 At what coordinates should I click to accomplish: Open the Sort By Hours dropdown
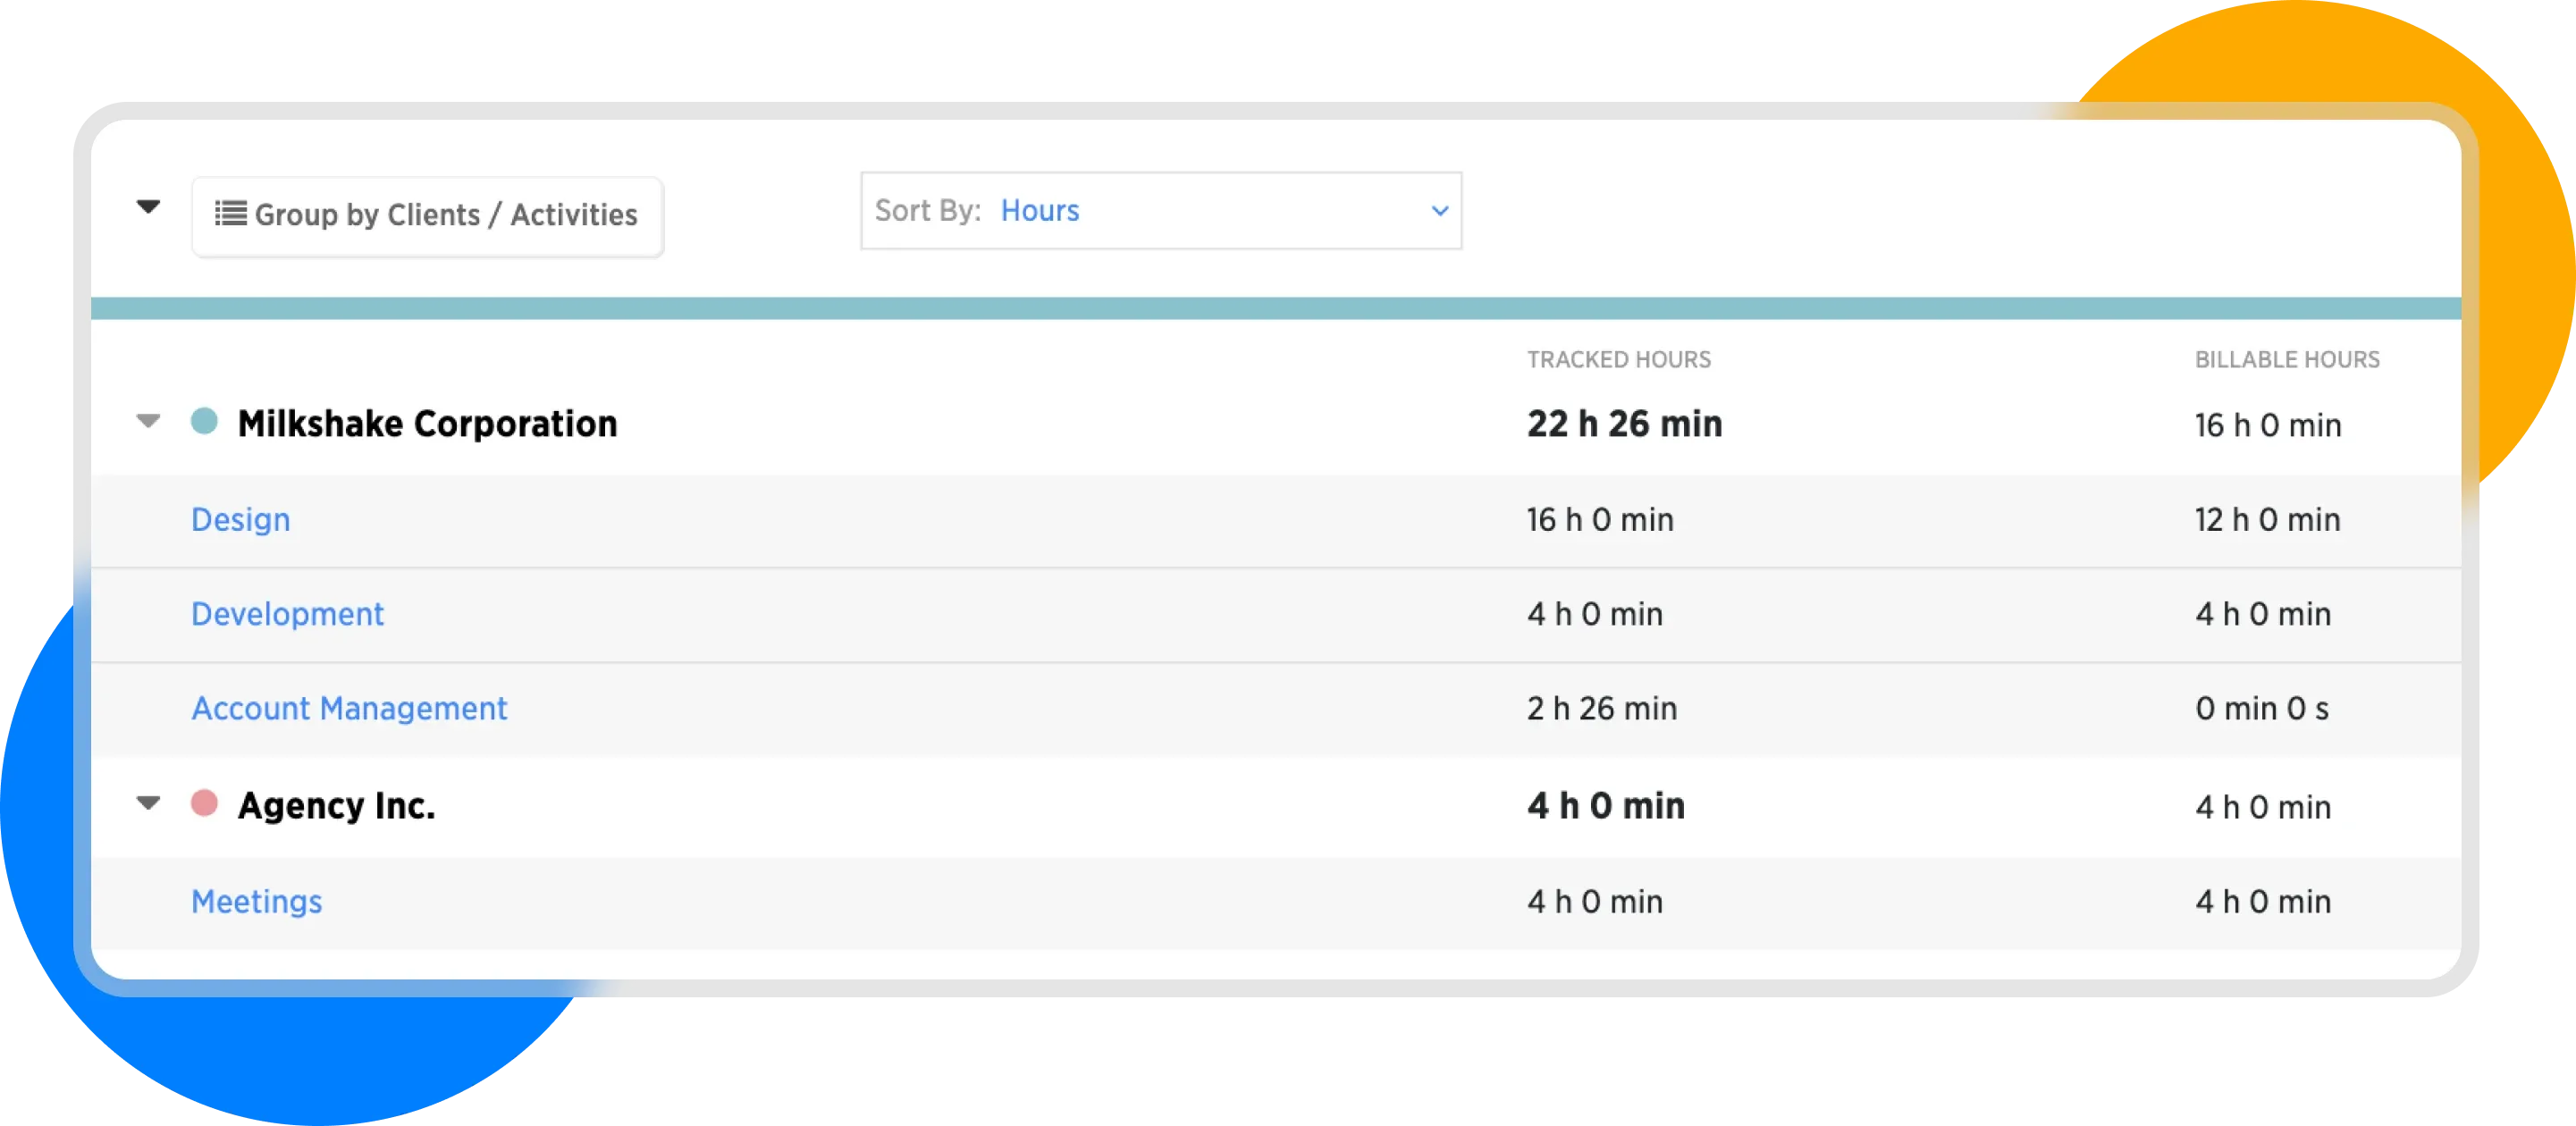(1160, 211)
